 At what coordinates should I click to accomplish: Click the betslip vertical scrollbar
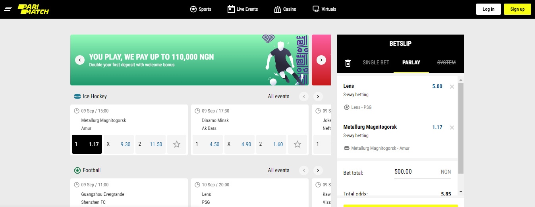[461, 127]
